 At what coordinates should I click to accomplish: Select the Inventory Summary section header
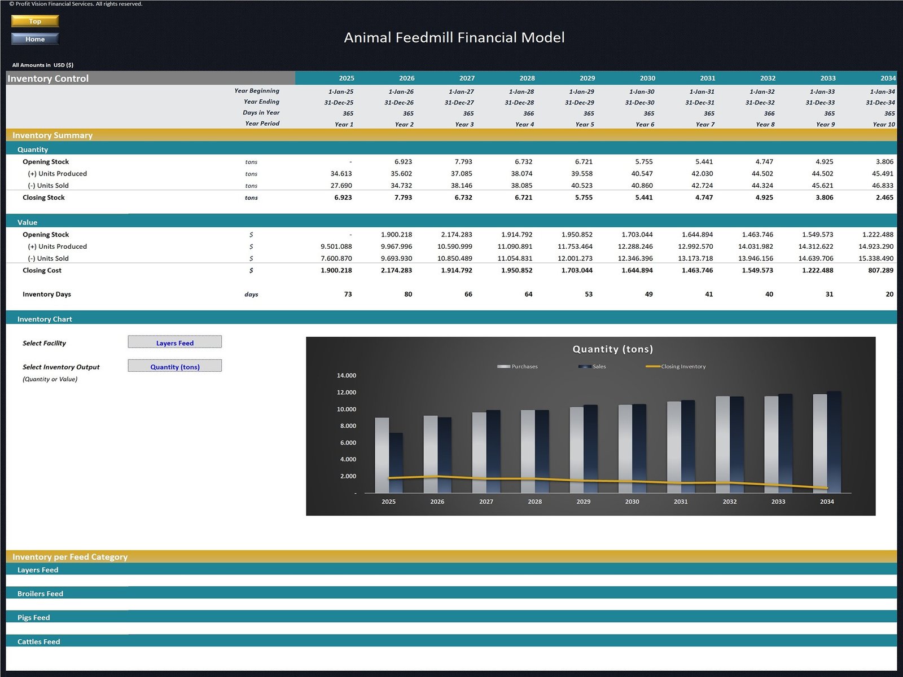54,135
